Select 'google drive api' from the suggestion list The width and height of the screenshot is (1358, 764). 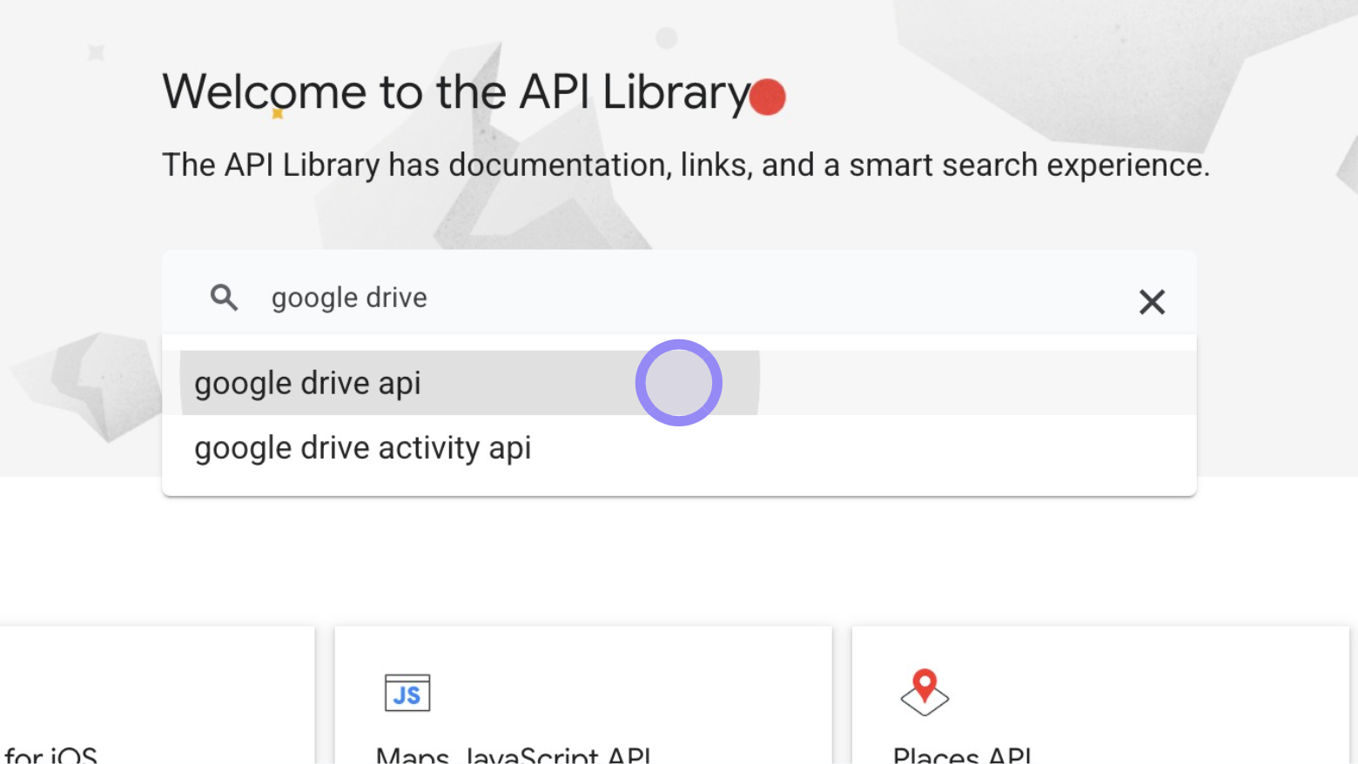click(x=307, y=383)
